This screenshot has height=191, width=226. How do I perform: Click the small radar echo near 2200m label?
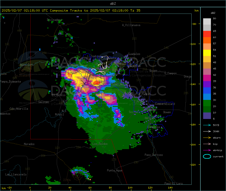pyautogui.click(x=81, y=173)
